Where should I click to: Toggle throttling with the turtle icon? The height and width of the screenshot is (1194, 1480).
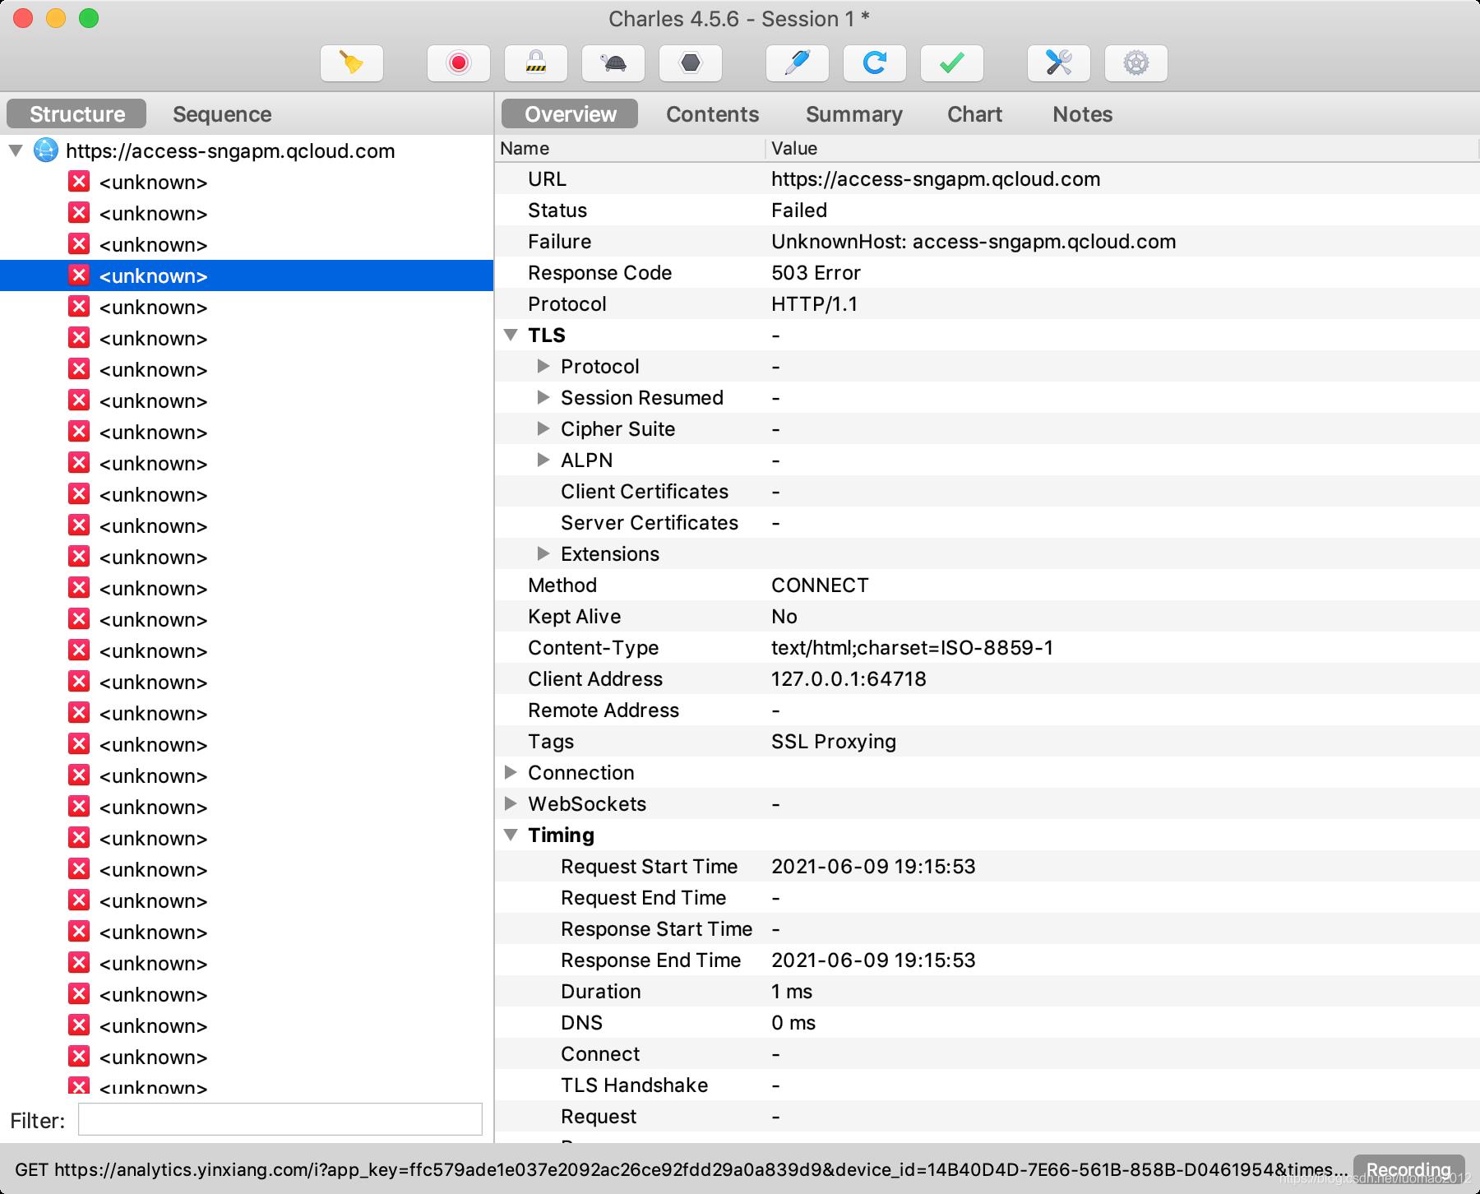click(613, 63)
